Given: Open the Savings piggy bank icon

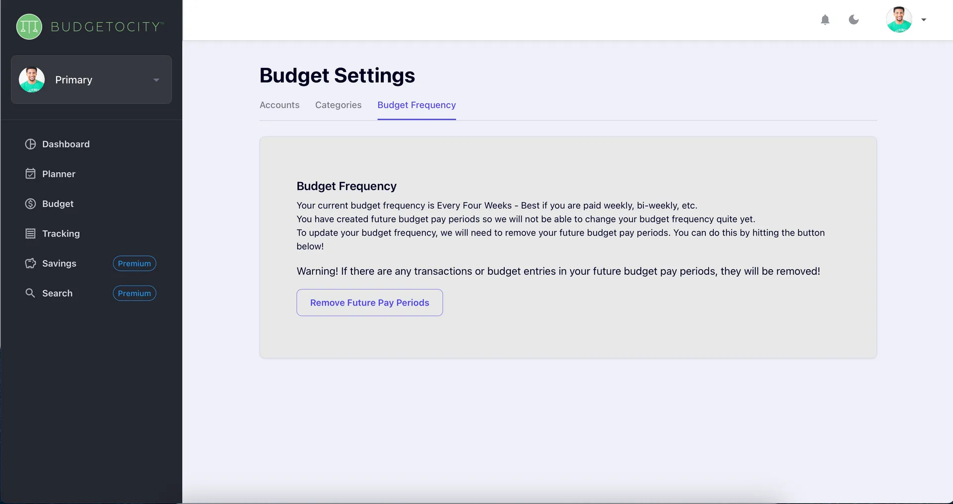Looking at the screenshot, I should click(30, 263).
